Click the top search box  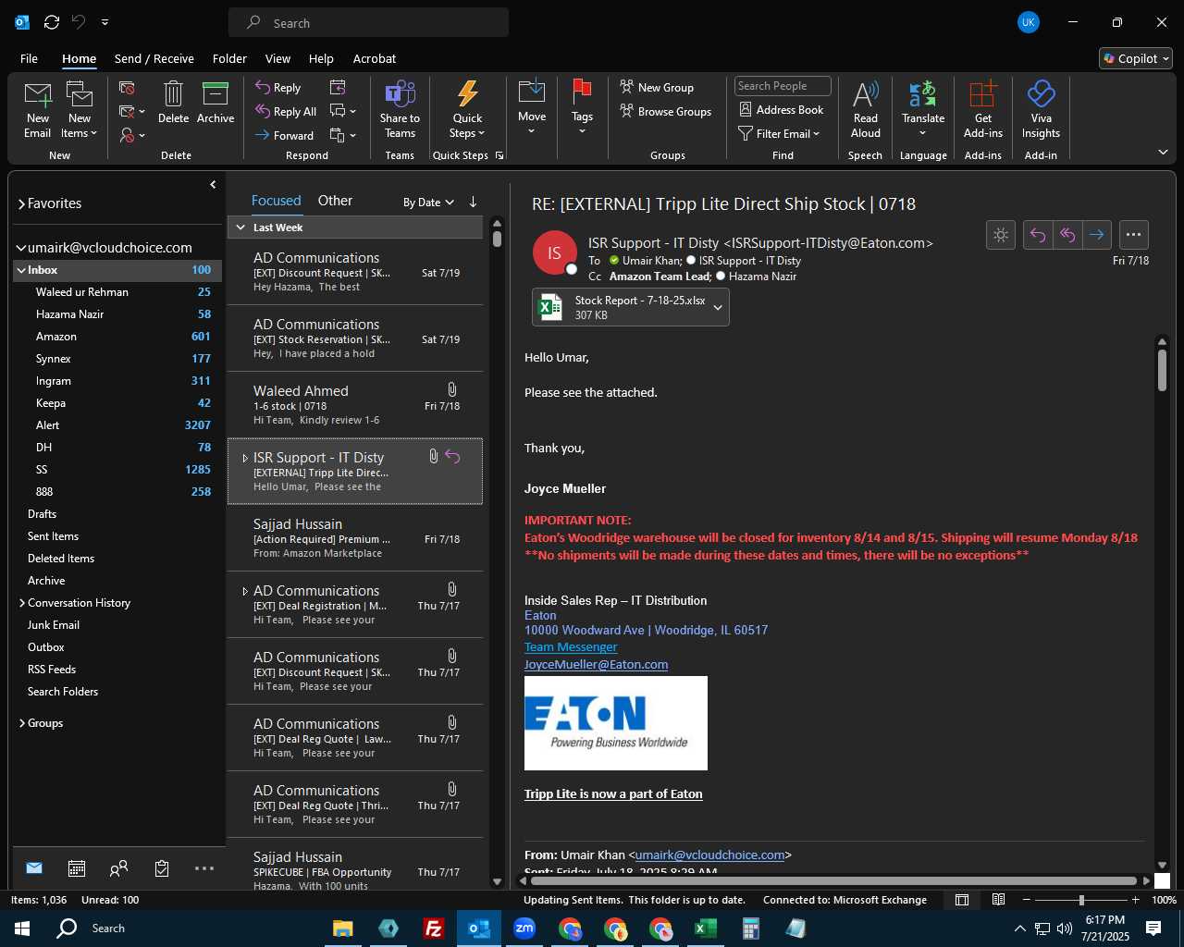[368, 23]
